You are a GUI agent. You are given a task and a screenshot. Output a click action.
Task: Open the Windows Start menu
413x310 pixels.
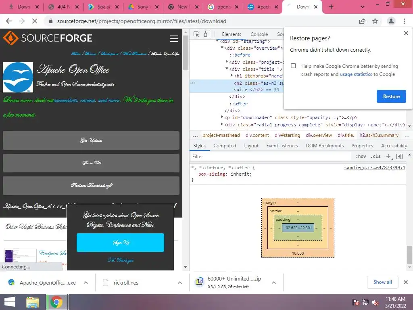click(x=10, y=302)
